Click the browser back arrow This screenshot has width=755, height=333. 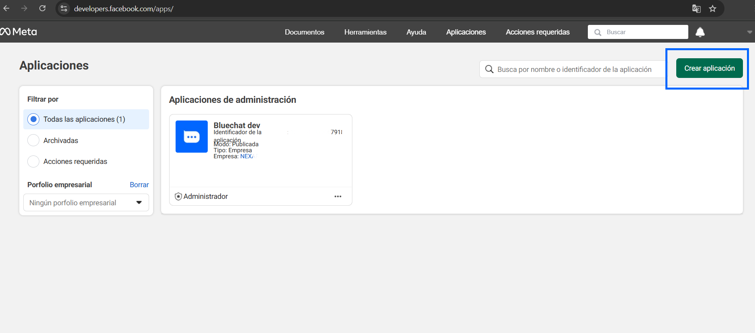tap(6, 8)
